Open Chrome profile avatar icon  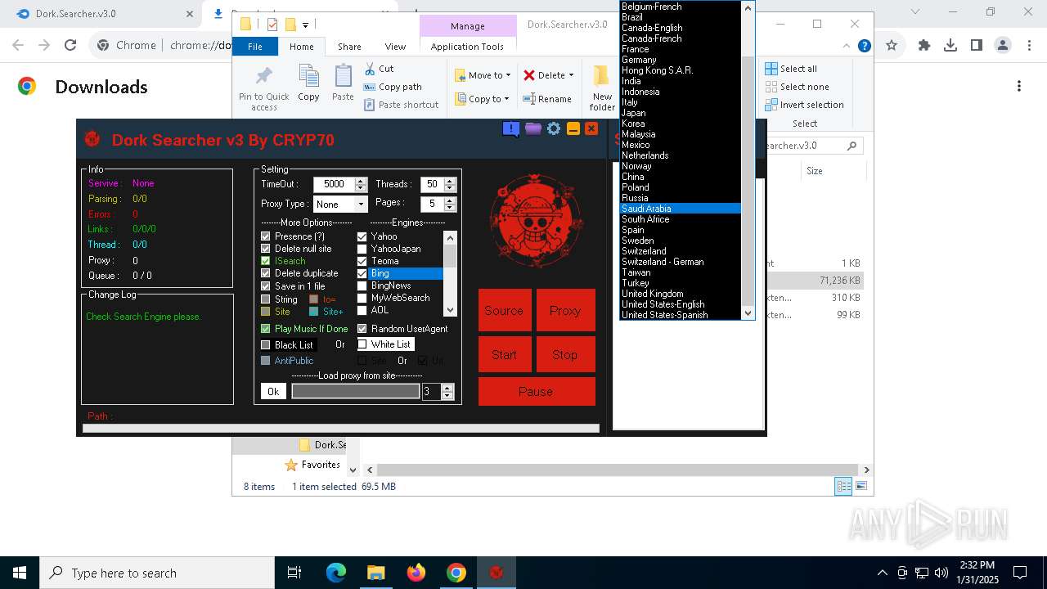coord(1003,46)
